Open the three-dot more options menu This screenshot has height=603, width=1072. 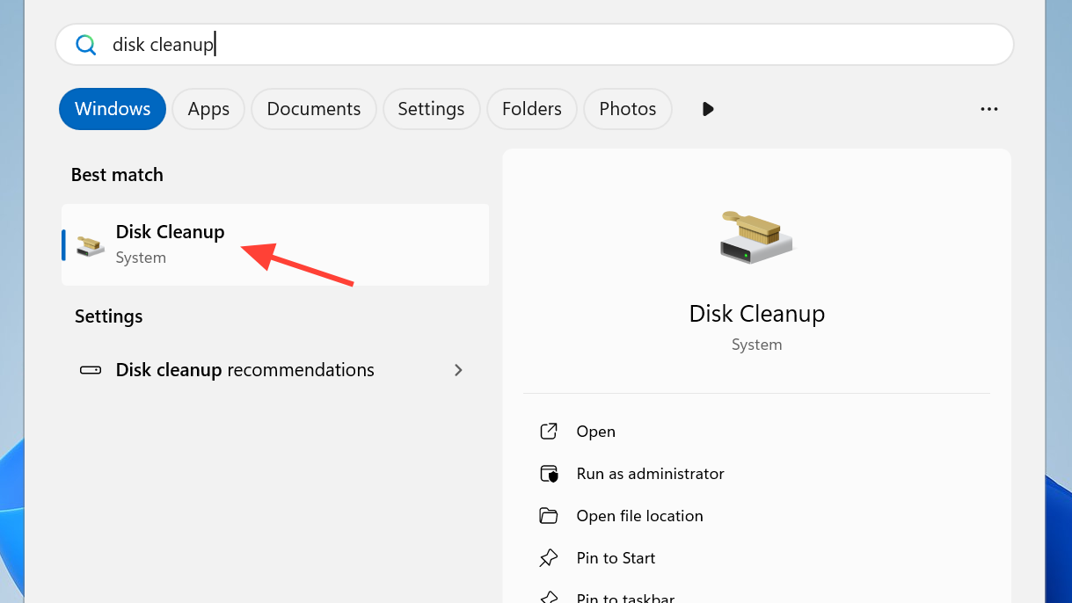pos(988,109)
